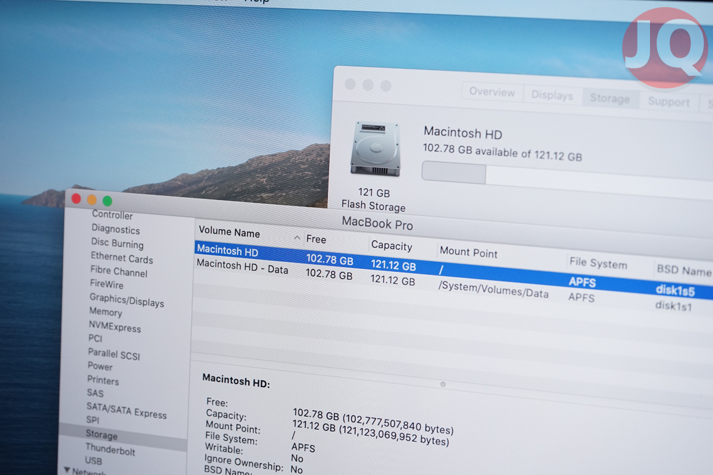Viewport: 713px width, 475px height.
Task: Click the 'Macintosh HD' title in About This Mac
Action: 463,132
